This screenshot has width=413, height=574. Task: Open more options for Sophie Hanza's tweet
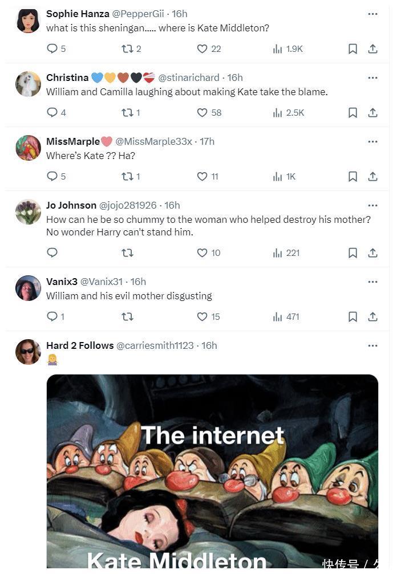(x=372, y=14)
